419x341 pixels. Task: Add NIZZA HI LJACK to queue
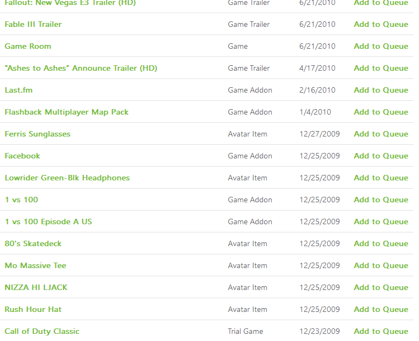coord(381,287)
